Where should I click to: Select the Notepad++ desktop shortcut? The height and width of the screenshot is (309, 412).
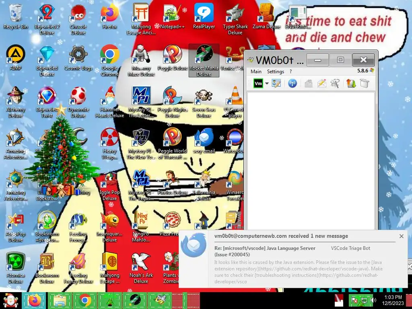(x=172, y=16)
